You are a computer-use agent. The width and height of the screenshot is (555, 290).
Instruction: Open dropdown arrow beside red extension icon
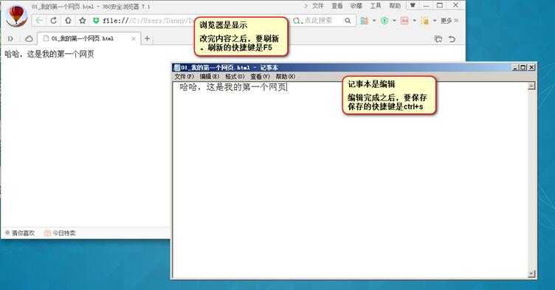tap(415, 21)
